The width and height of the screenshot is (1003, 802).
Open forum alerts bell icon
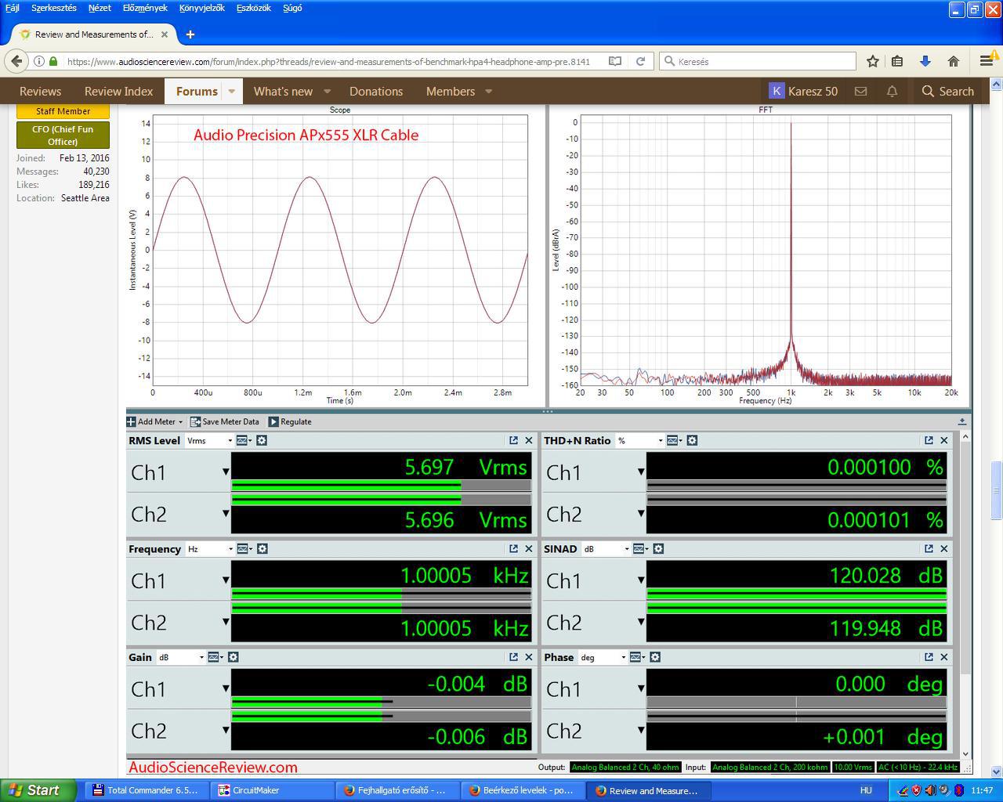point(892,91)
